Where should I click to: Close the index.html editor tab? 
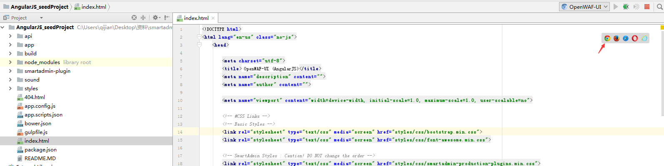click(213, 18)
